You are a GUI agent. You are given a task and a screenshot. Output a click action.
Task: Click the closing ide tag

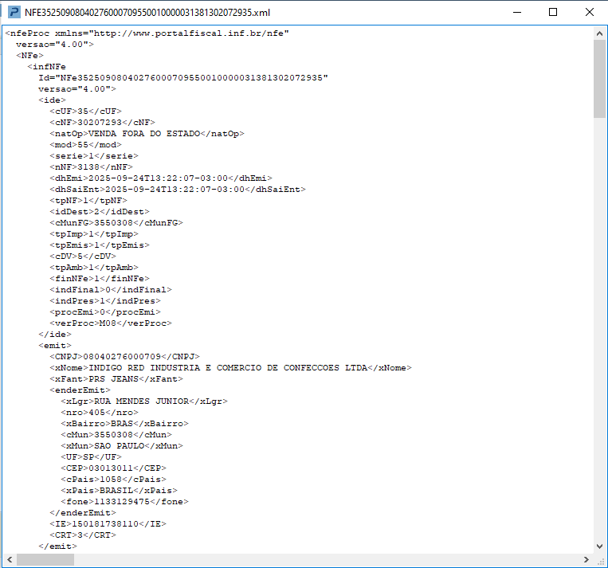coord(55,335)
